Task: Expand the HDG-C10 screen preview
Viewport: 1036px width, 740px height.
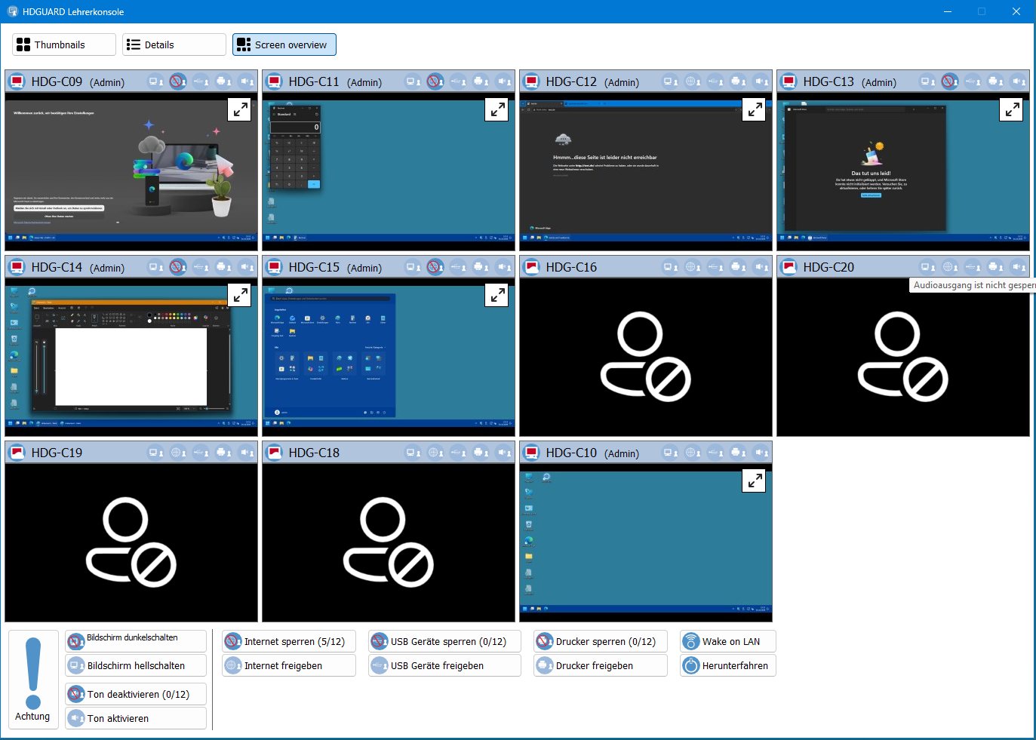Action: [x=755, y=481]
